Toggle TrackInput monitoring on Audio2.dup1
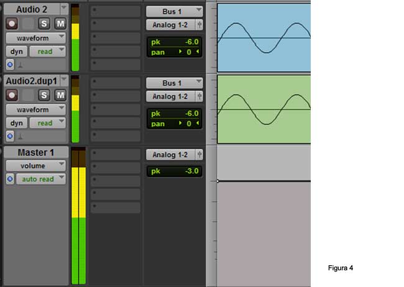The height and width of the screenshot is (287, 404). pyautogui.click(x=28, y=95)
